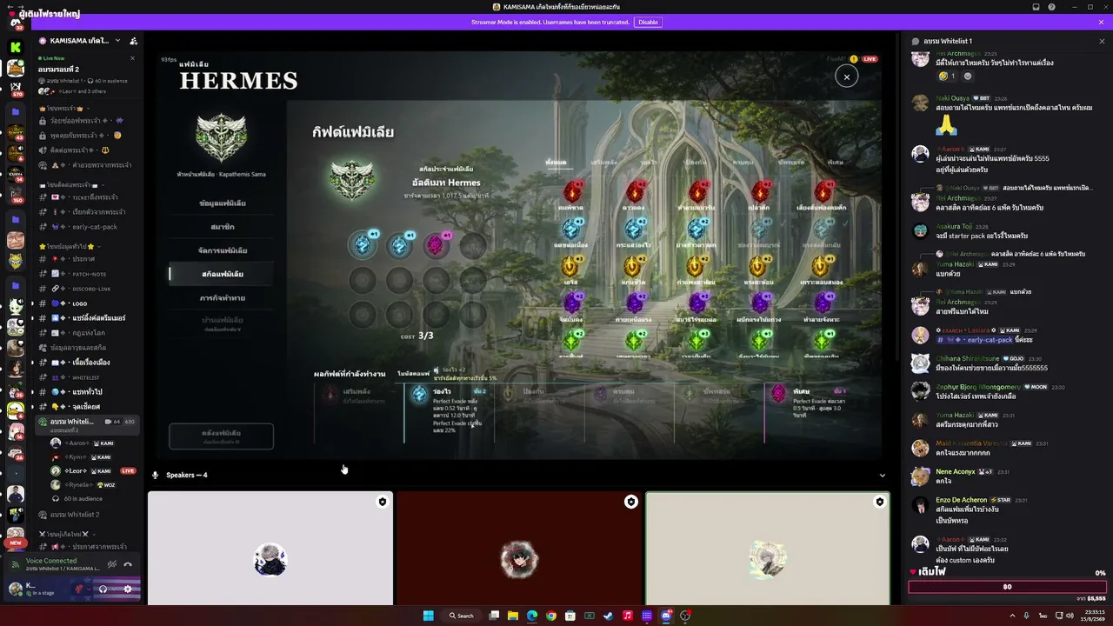The height and width of the screenshot is (626, 1113).
Task: Open the Windows Start menu
Action: point(428,616)
